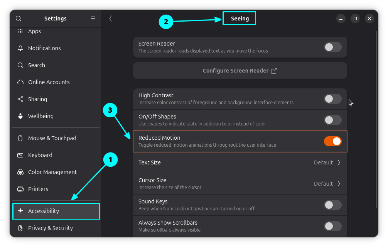
Task: Open Privacy & Security settings
Action: point(56,228)
